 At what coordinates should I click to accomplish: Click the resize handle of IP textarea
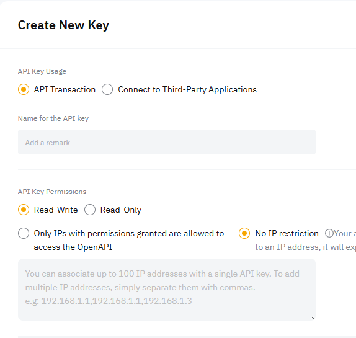tap(313, 318)
